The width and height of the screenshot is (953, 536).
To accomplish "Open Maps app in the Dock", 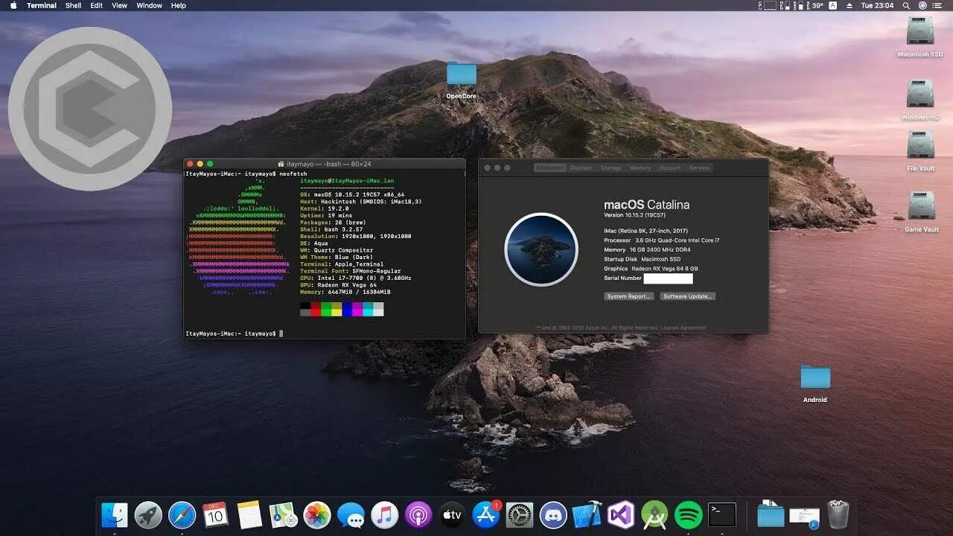I will 284,514.
